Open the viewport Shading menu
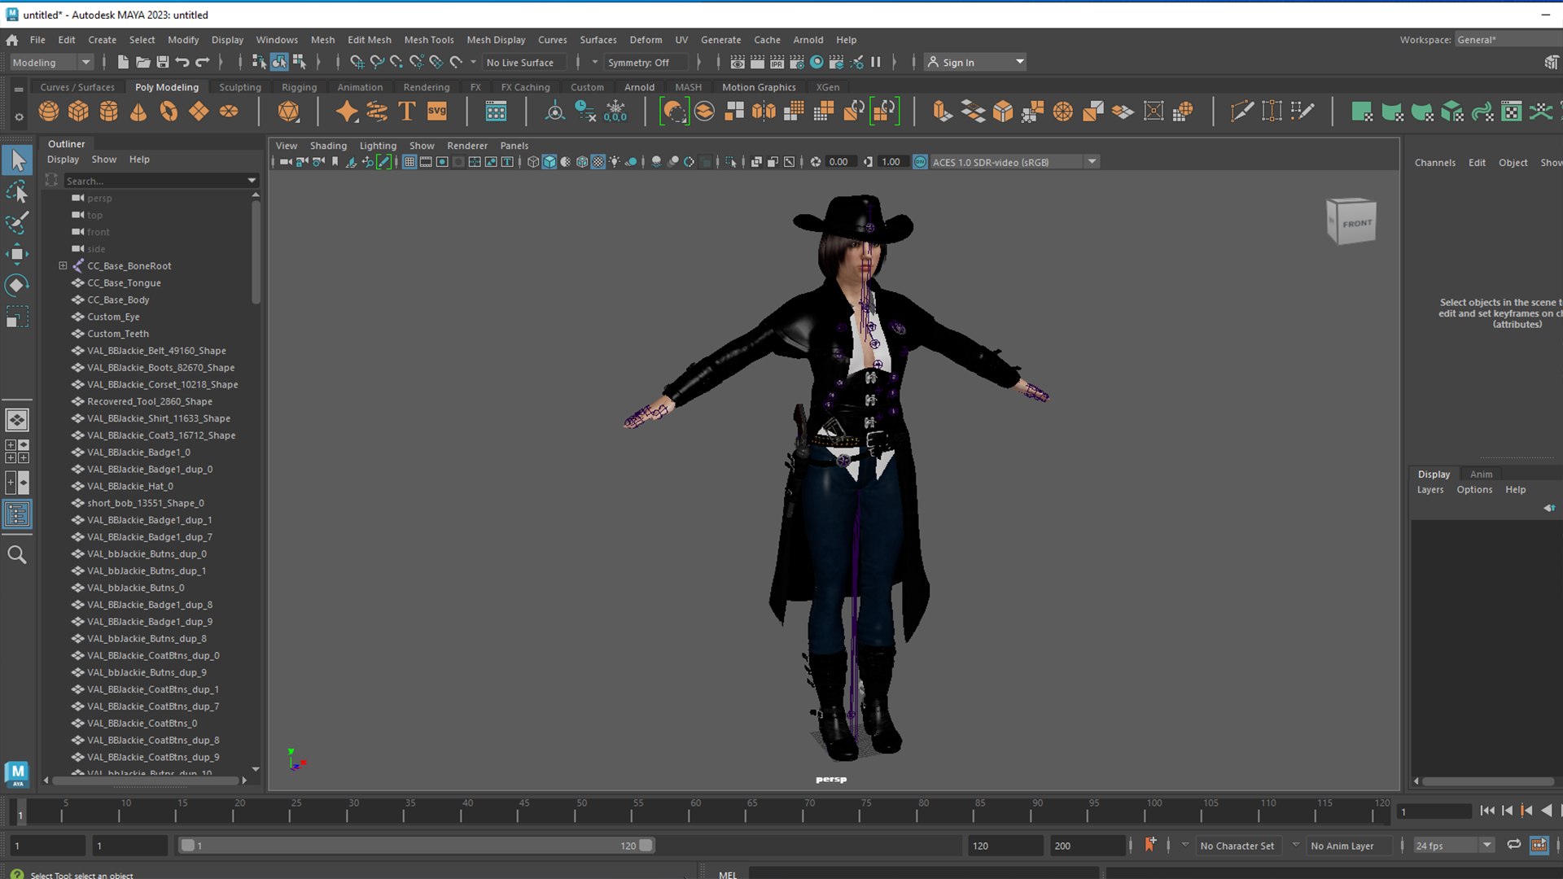The width and height of the screenshot is (1563, 879). [328, 146]
